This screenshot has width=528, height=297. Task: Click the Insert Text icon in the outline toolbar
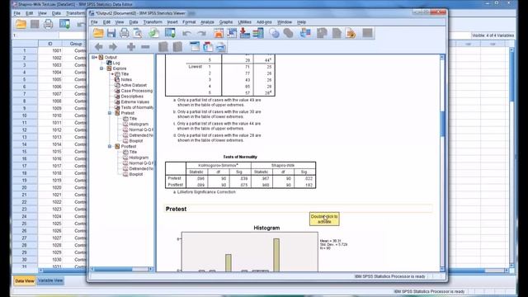point(221,47)
